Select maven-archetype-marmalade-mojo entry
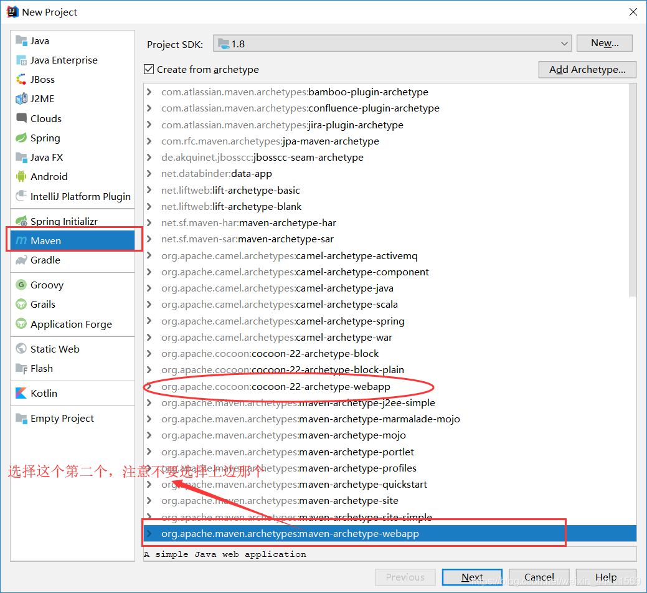Screen dimensions: 647x593 click(311, 419)
